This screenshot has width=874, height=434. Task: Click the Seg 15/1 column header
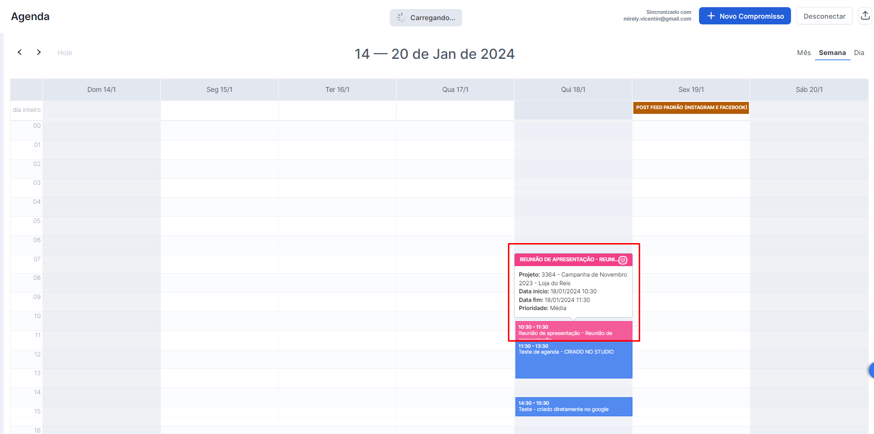pyautogui.click(x=219, y=89)
